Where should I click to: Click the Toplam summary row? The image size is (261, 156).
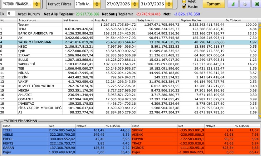(x=129, y=25)
